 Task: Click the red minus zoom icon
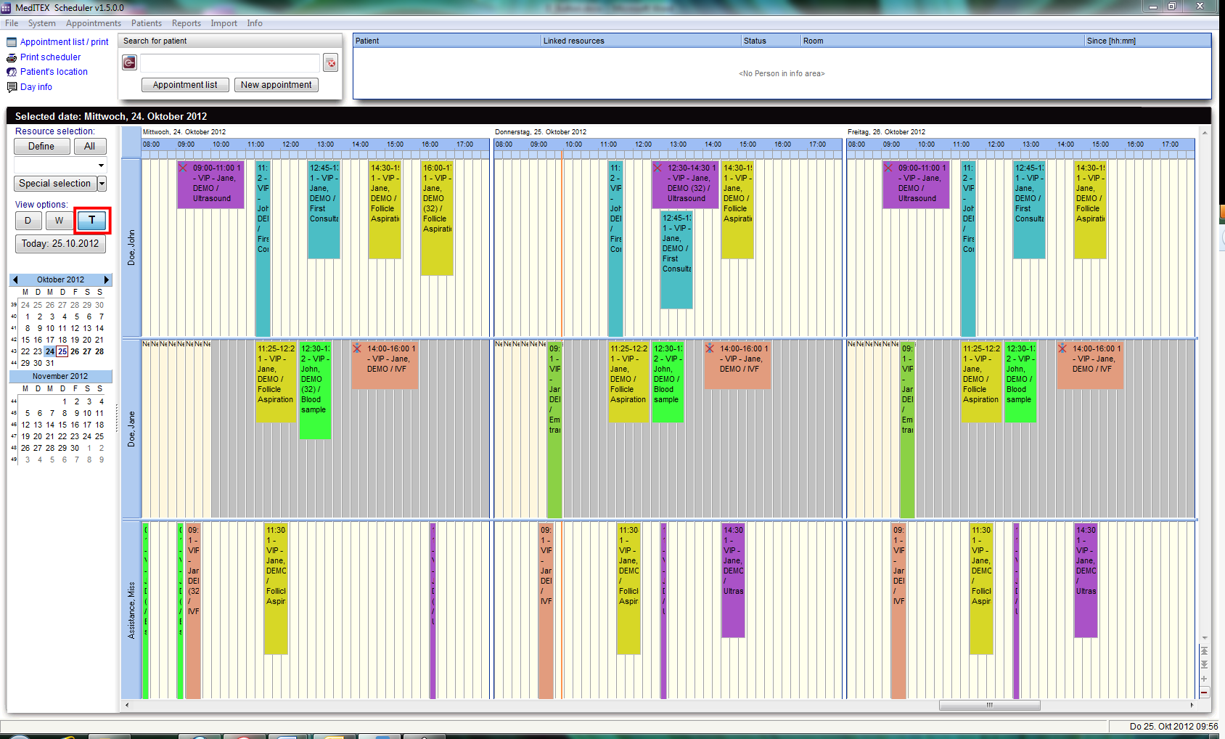coord(1204,693)
